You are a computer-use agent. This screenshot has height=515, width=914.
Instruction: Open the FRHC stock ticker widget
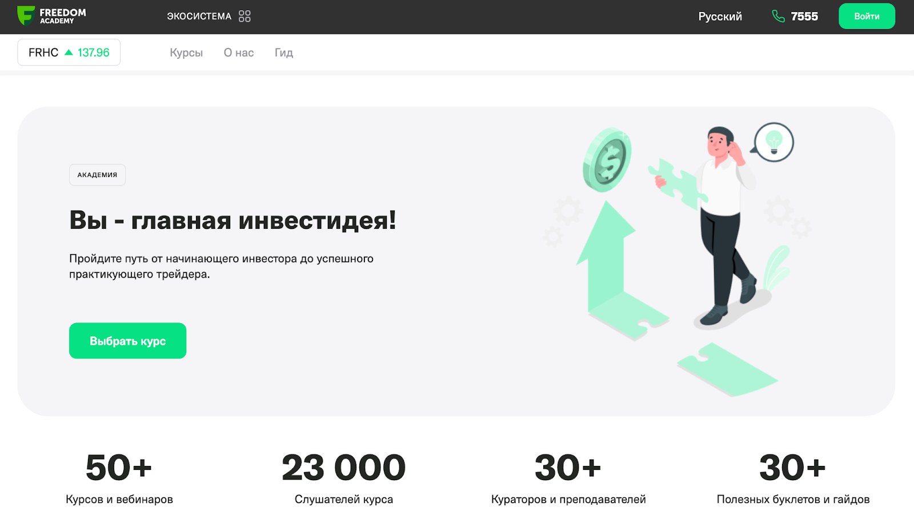[69, 53]
